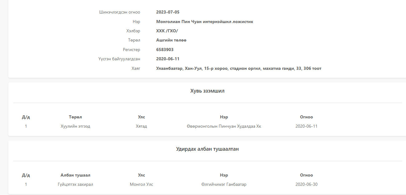Select the ХХК /ГХО/ form value
Image resolution: width=406 pixels, height=195 pixels.
tap(167, 31)
